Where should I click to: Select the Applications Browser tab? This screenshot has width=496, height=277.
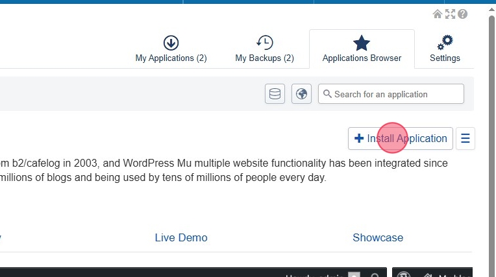(x=362, y=49)
